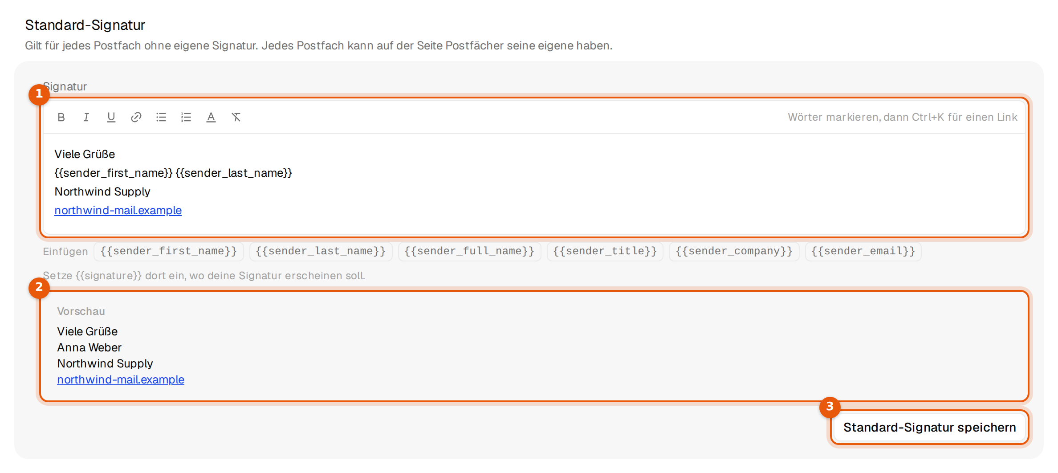Image resolution: width=1058 pixels, height=473 pixels.
Task: Apply italic formatting to signature text
Action: point(86,117)
